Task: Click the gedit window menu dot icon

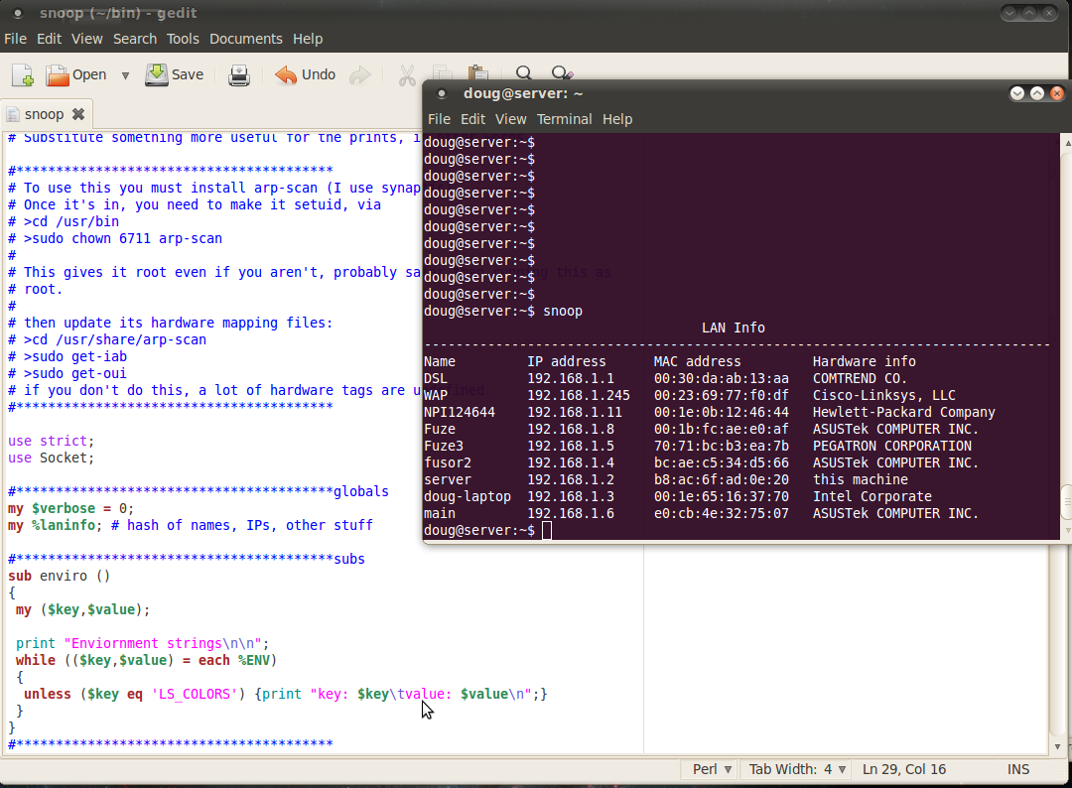Action: (x=18, y=13)
